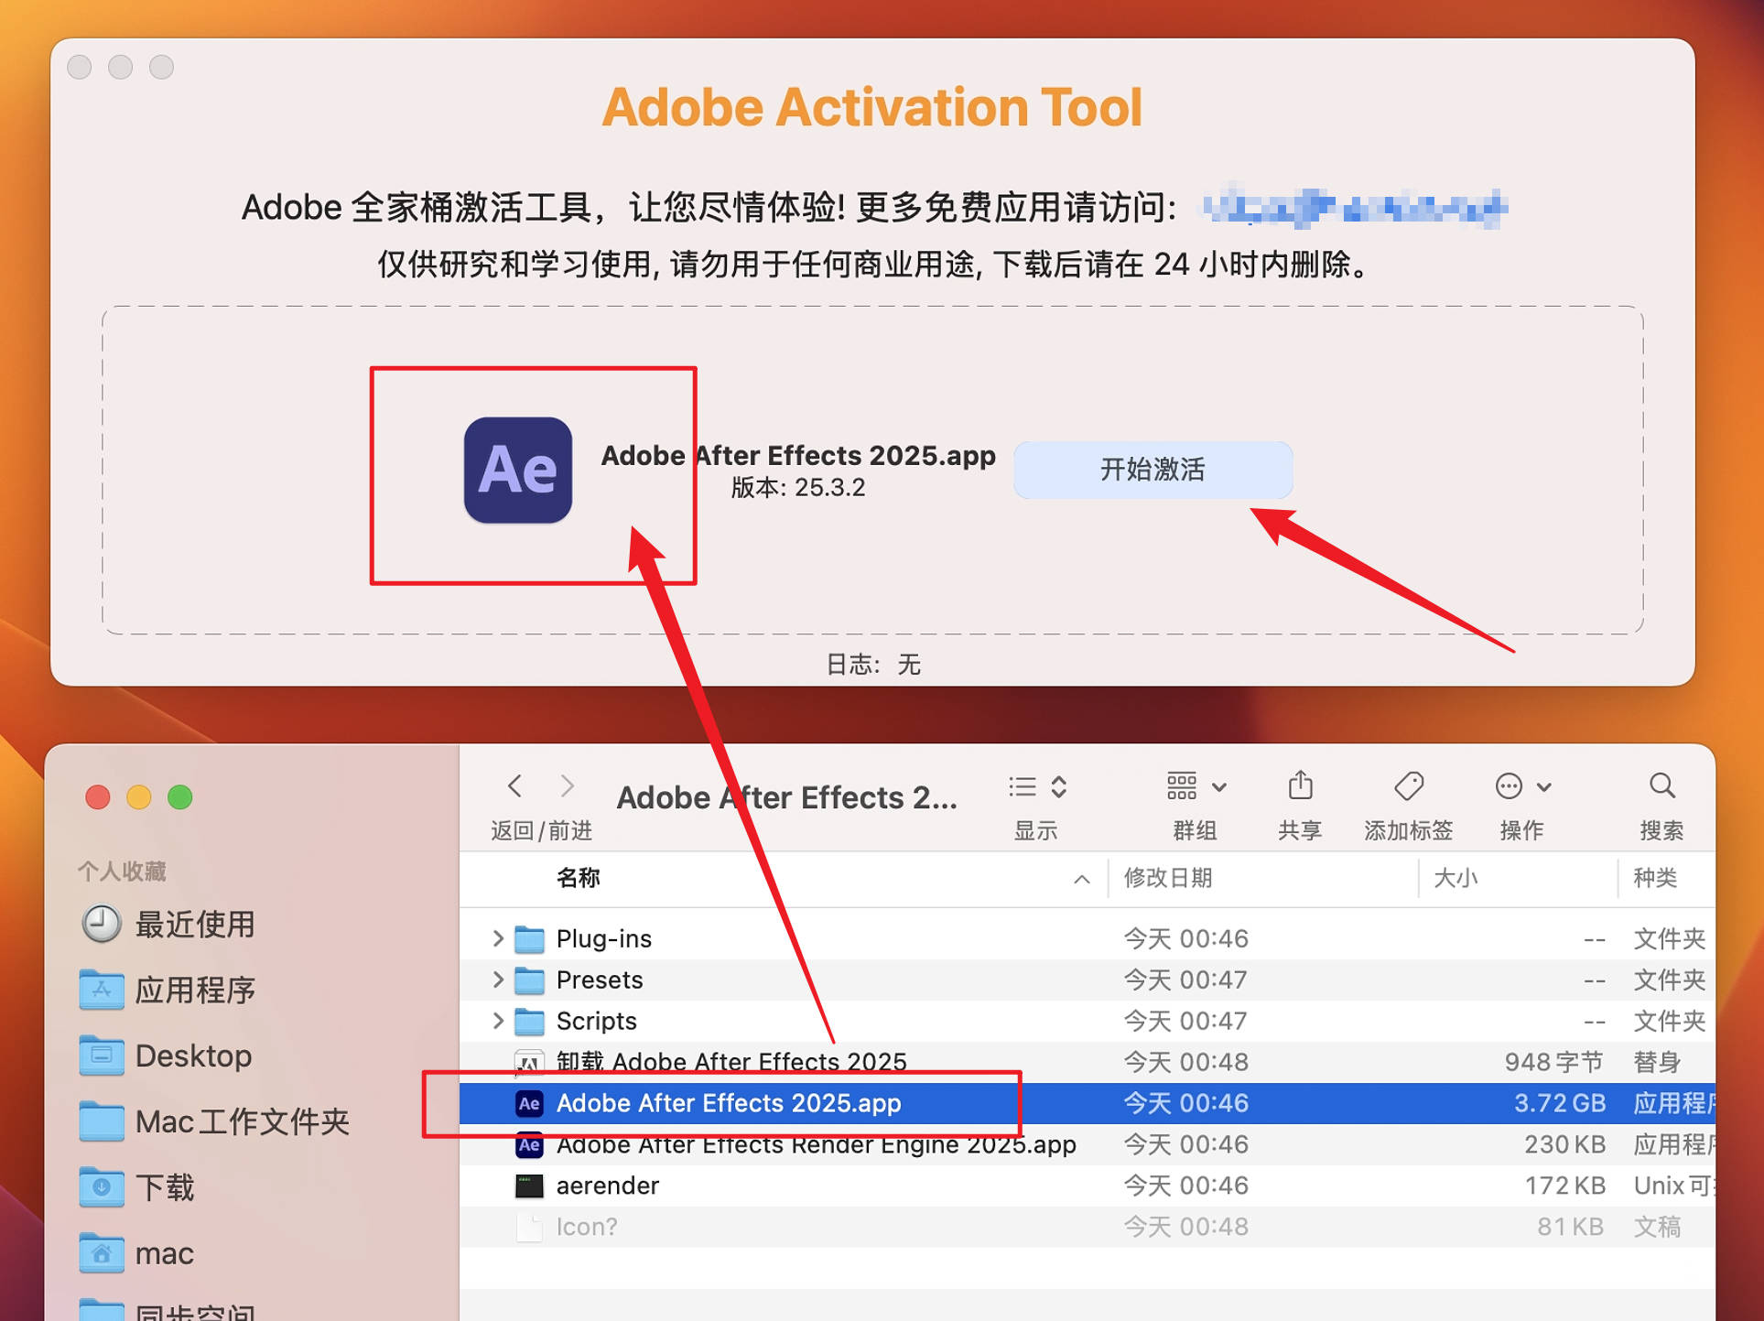Zoom the Finder window with green button
Viewport: 1764px width, 1321px height.
(x=180, y=797)
